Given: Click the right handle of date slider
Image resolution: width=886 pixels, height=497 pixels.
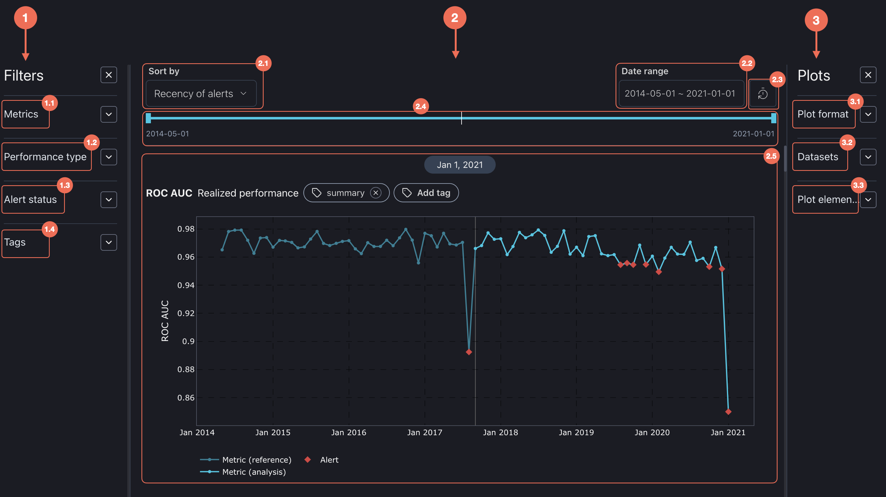Looking at the screenshot, I should (773, 118).
